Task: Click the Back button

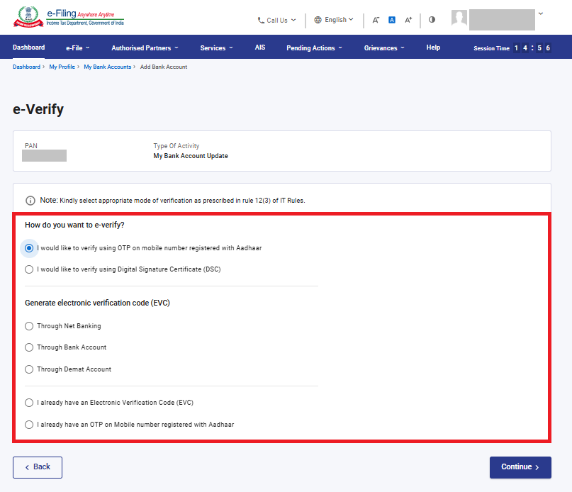Action: point(38,467)
